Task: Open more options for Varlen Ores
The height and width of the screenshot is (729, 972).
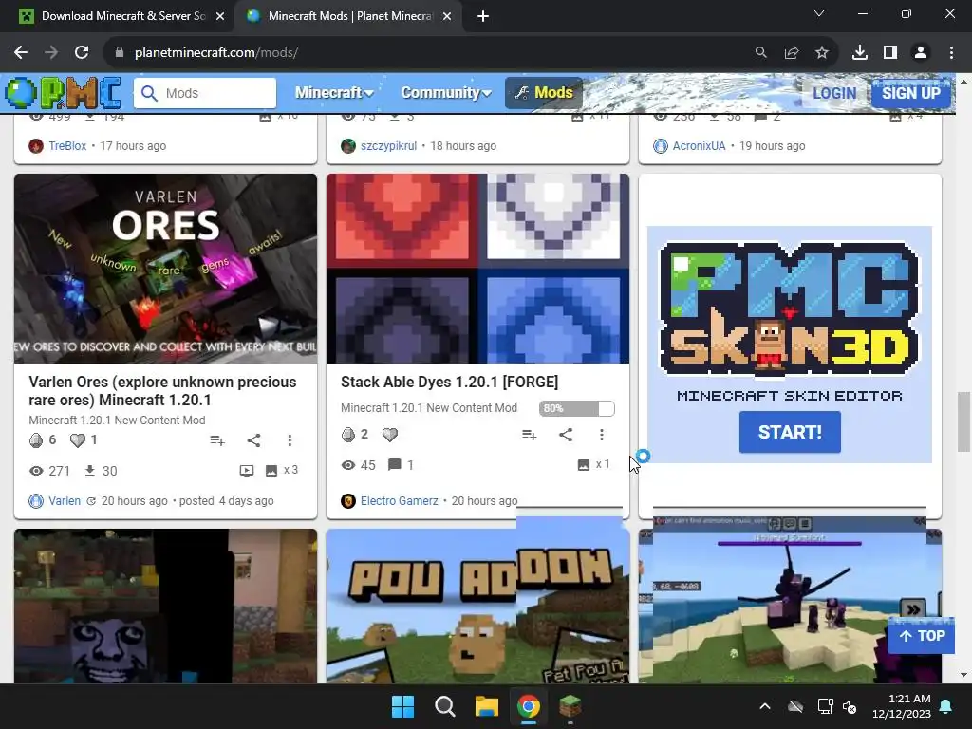Action: pyautogui.click(x=290, y=440)
